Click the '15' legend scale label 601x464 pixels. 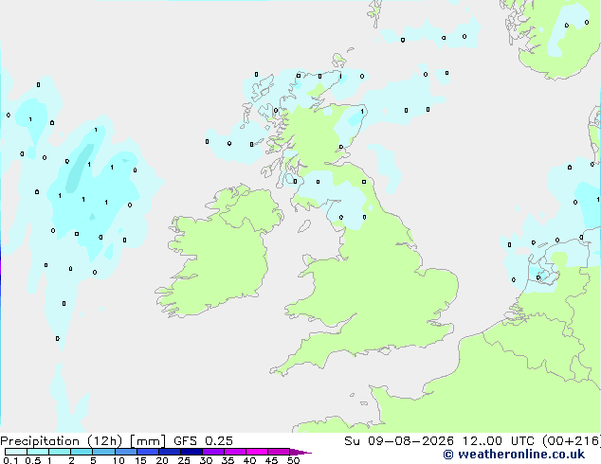click(140, 460)
